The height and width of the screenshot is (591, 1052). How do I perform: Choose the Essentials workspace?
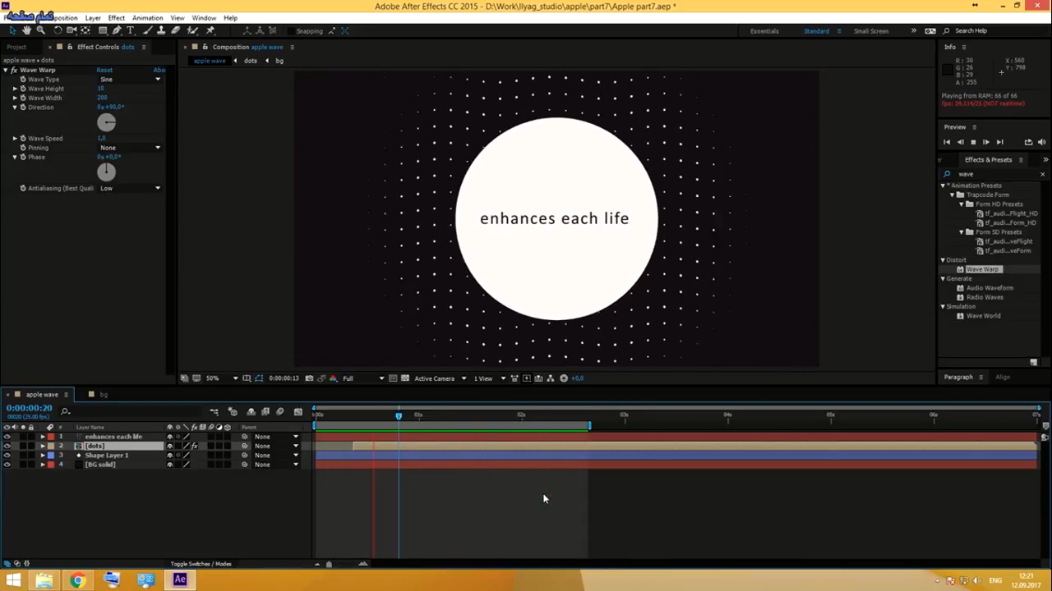[x=764, y=31]
